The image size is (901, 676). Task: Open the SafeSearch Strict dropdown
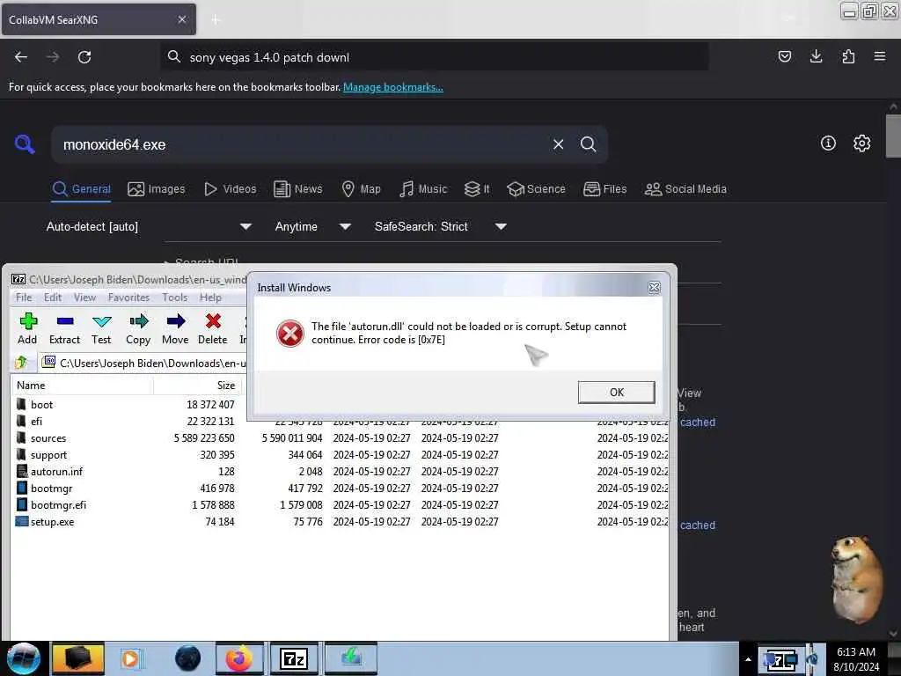tap(441, 226)
